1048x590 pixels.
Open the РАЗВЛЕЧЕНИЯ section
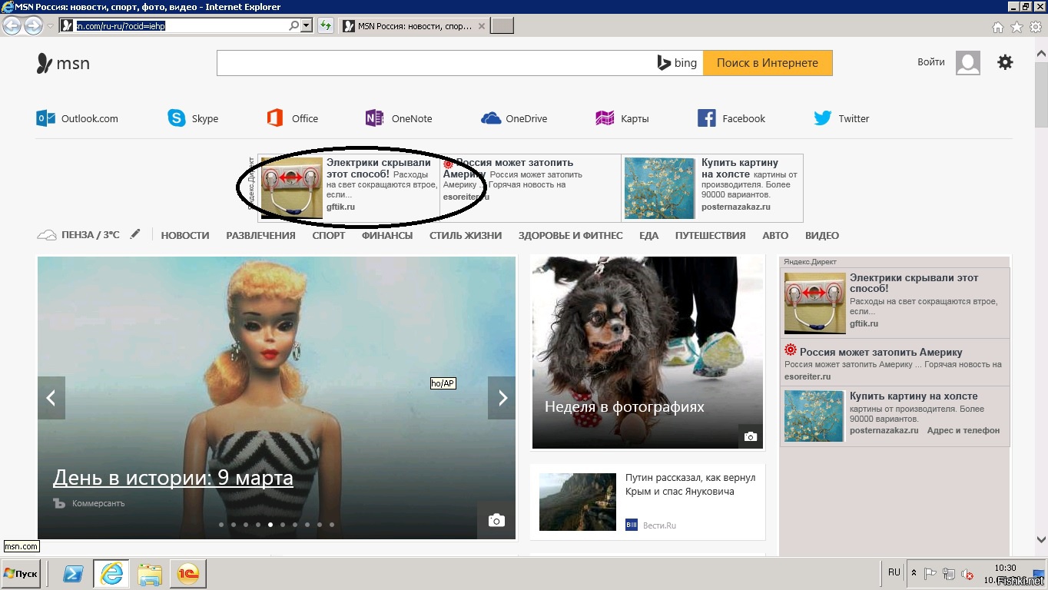[x=260, y=235]
